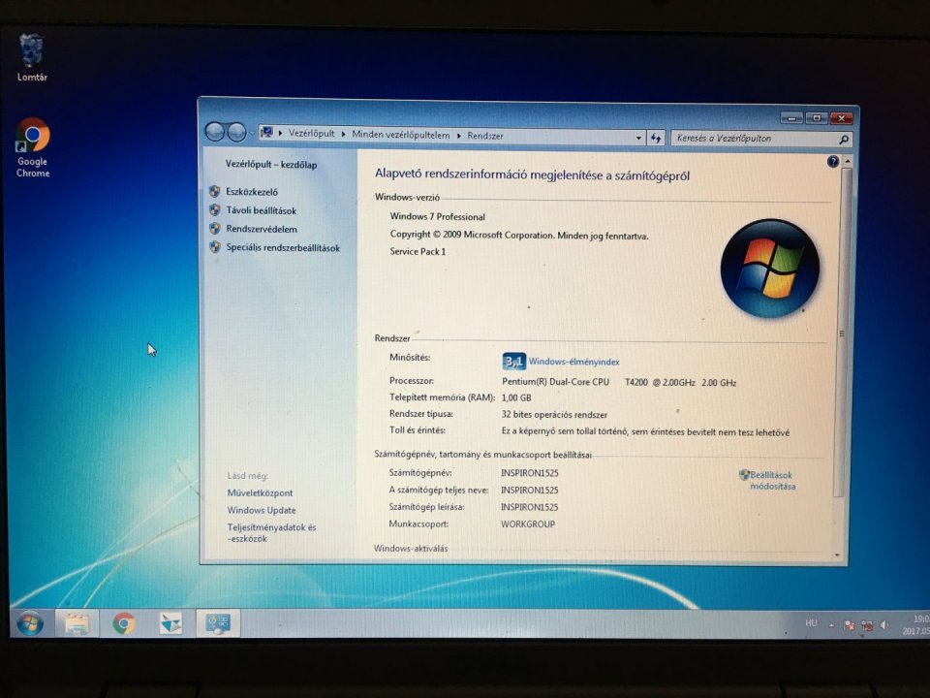Open the paper bird taskbar app

pyautogui.click(x=170, y=623)
